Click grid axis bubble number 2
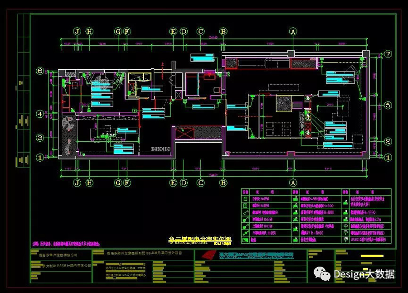 [389, 142]
